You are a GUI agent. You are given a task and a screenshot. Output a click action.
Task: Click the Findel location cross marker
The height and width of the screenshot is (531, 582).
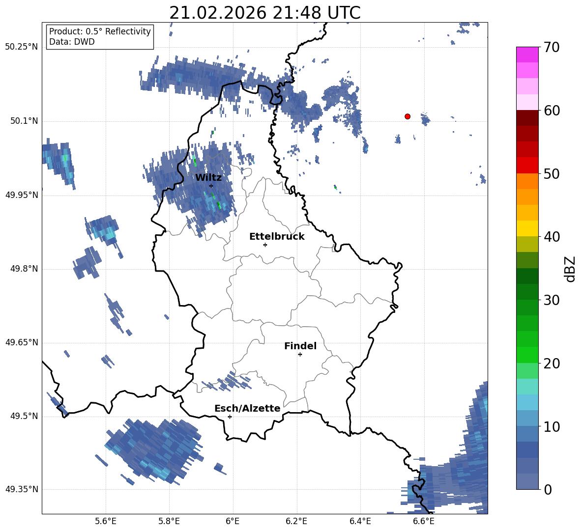pos(300,355)
